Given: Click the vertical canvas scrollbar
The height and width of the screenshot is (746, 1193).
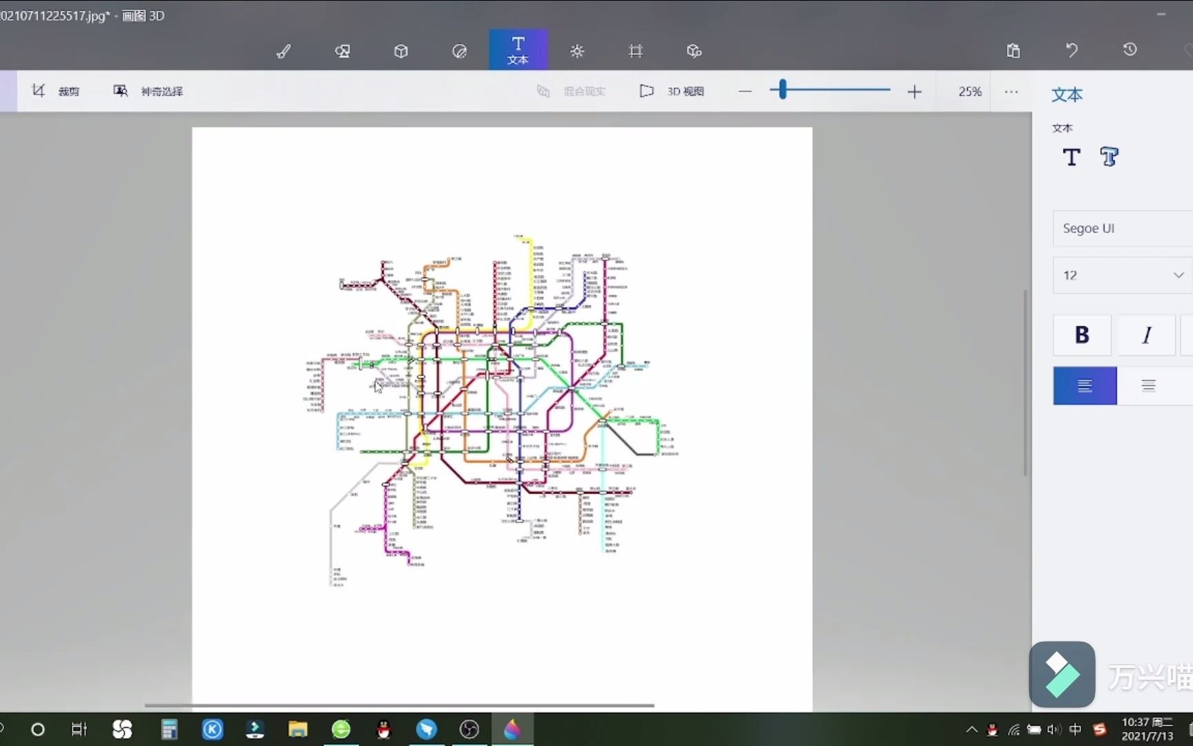Looking at the screenshot, I should (1025, 383).
